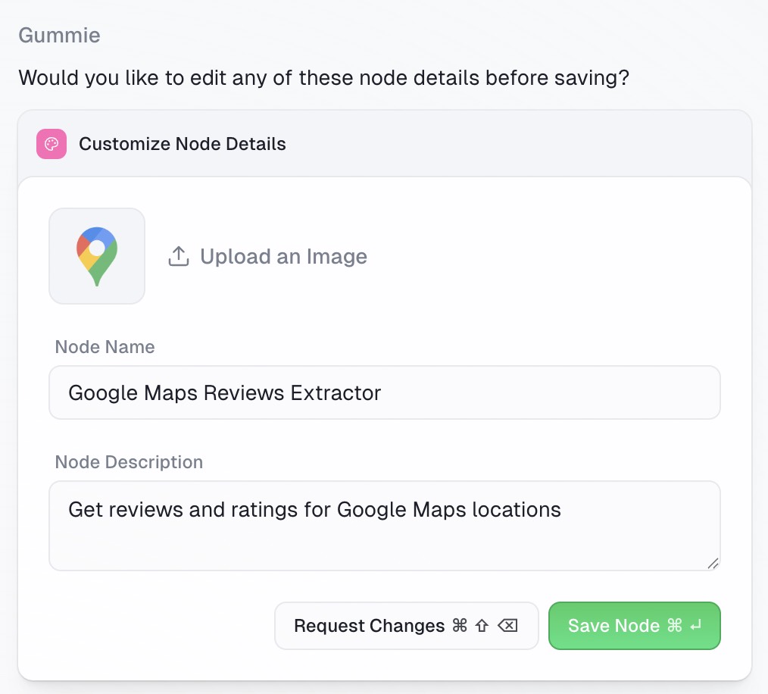Click the pink palette icon
The width and height of the screenshot is (768, 694).
point(51,144)
